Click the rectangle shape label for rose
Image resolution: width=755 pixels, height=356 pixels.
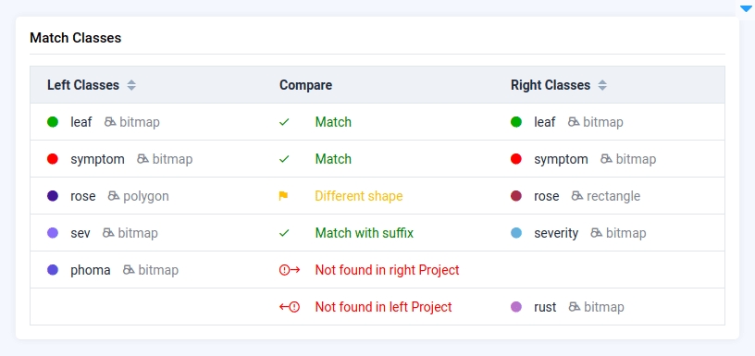coord(613,196)
